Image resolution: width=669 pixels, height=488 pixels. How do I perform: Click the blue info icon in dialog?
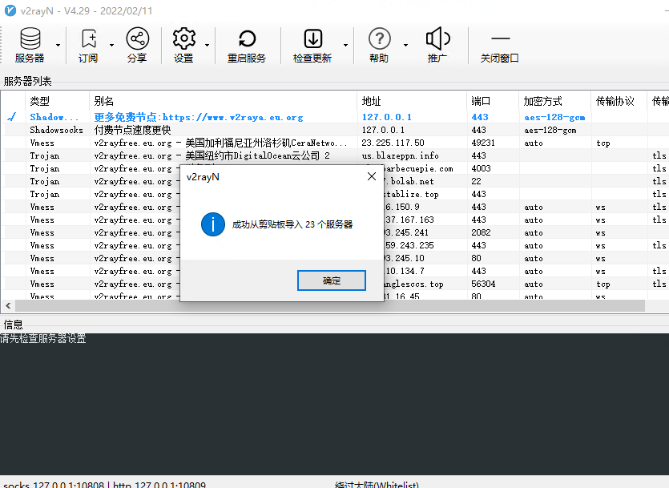coord(213,224)
